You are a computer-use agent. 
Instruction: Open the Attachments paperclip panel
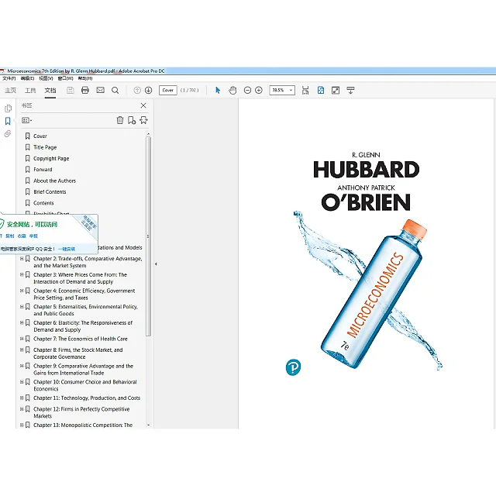(x=8, y=134)
